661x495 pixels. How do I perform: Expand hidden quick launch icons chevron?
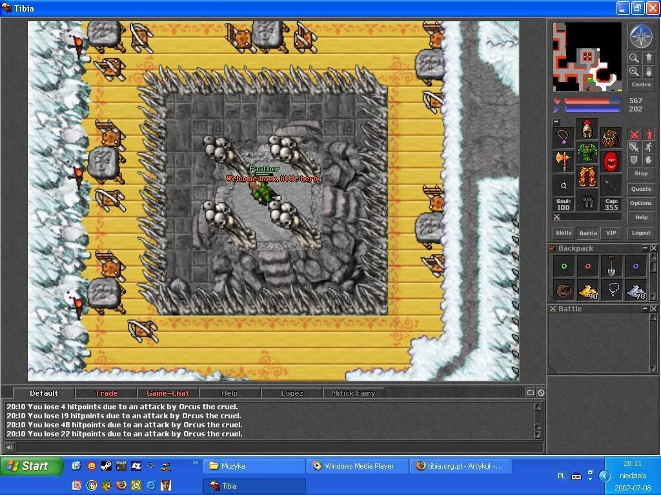(195, 463)
